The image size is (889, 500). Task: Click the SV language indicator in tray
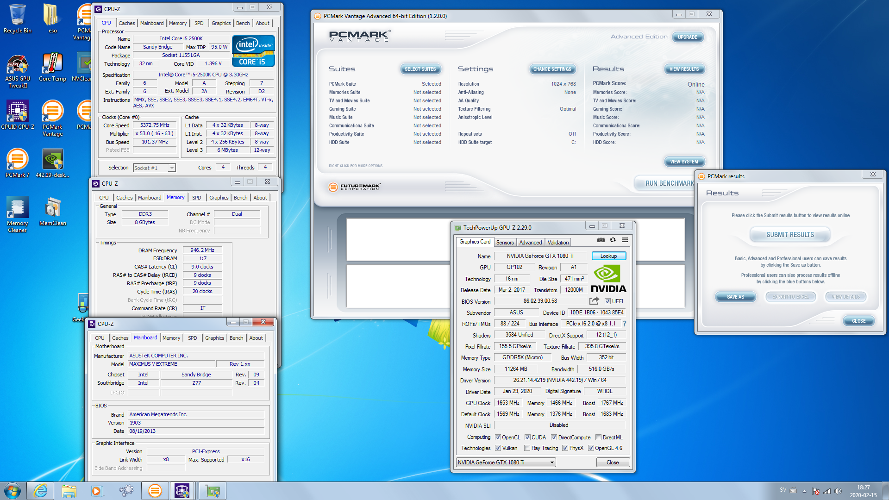[783, 490]
